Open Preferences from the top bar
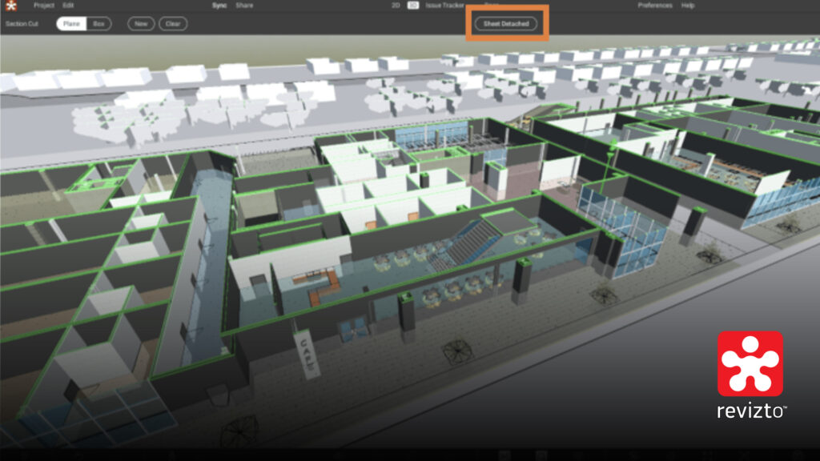Screen dimensions: 820x461 655,6
